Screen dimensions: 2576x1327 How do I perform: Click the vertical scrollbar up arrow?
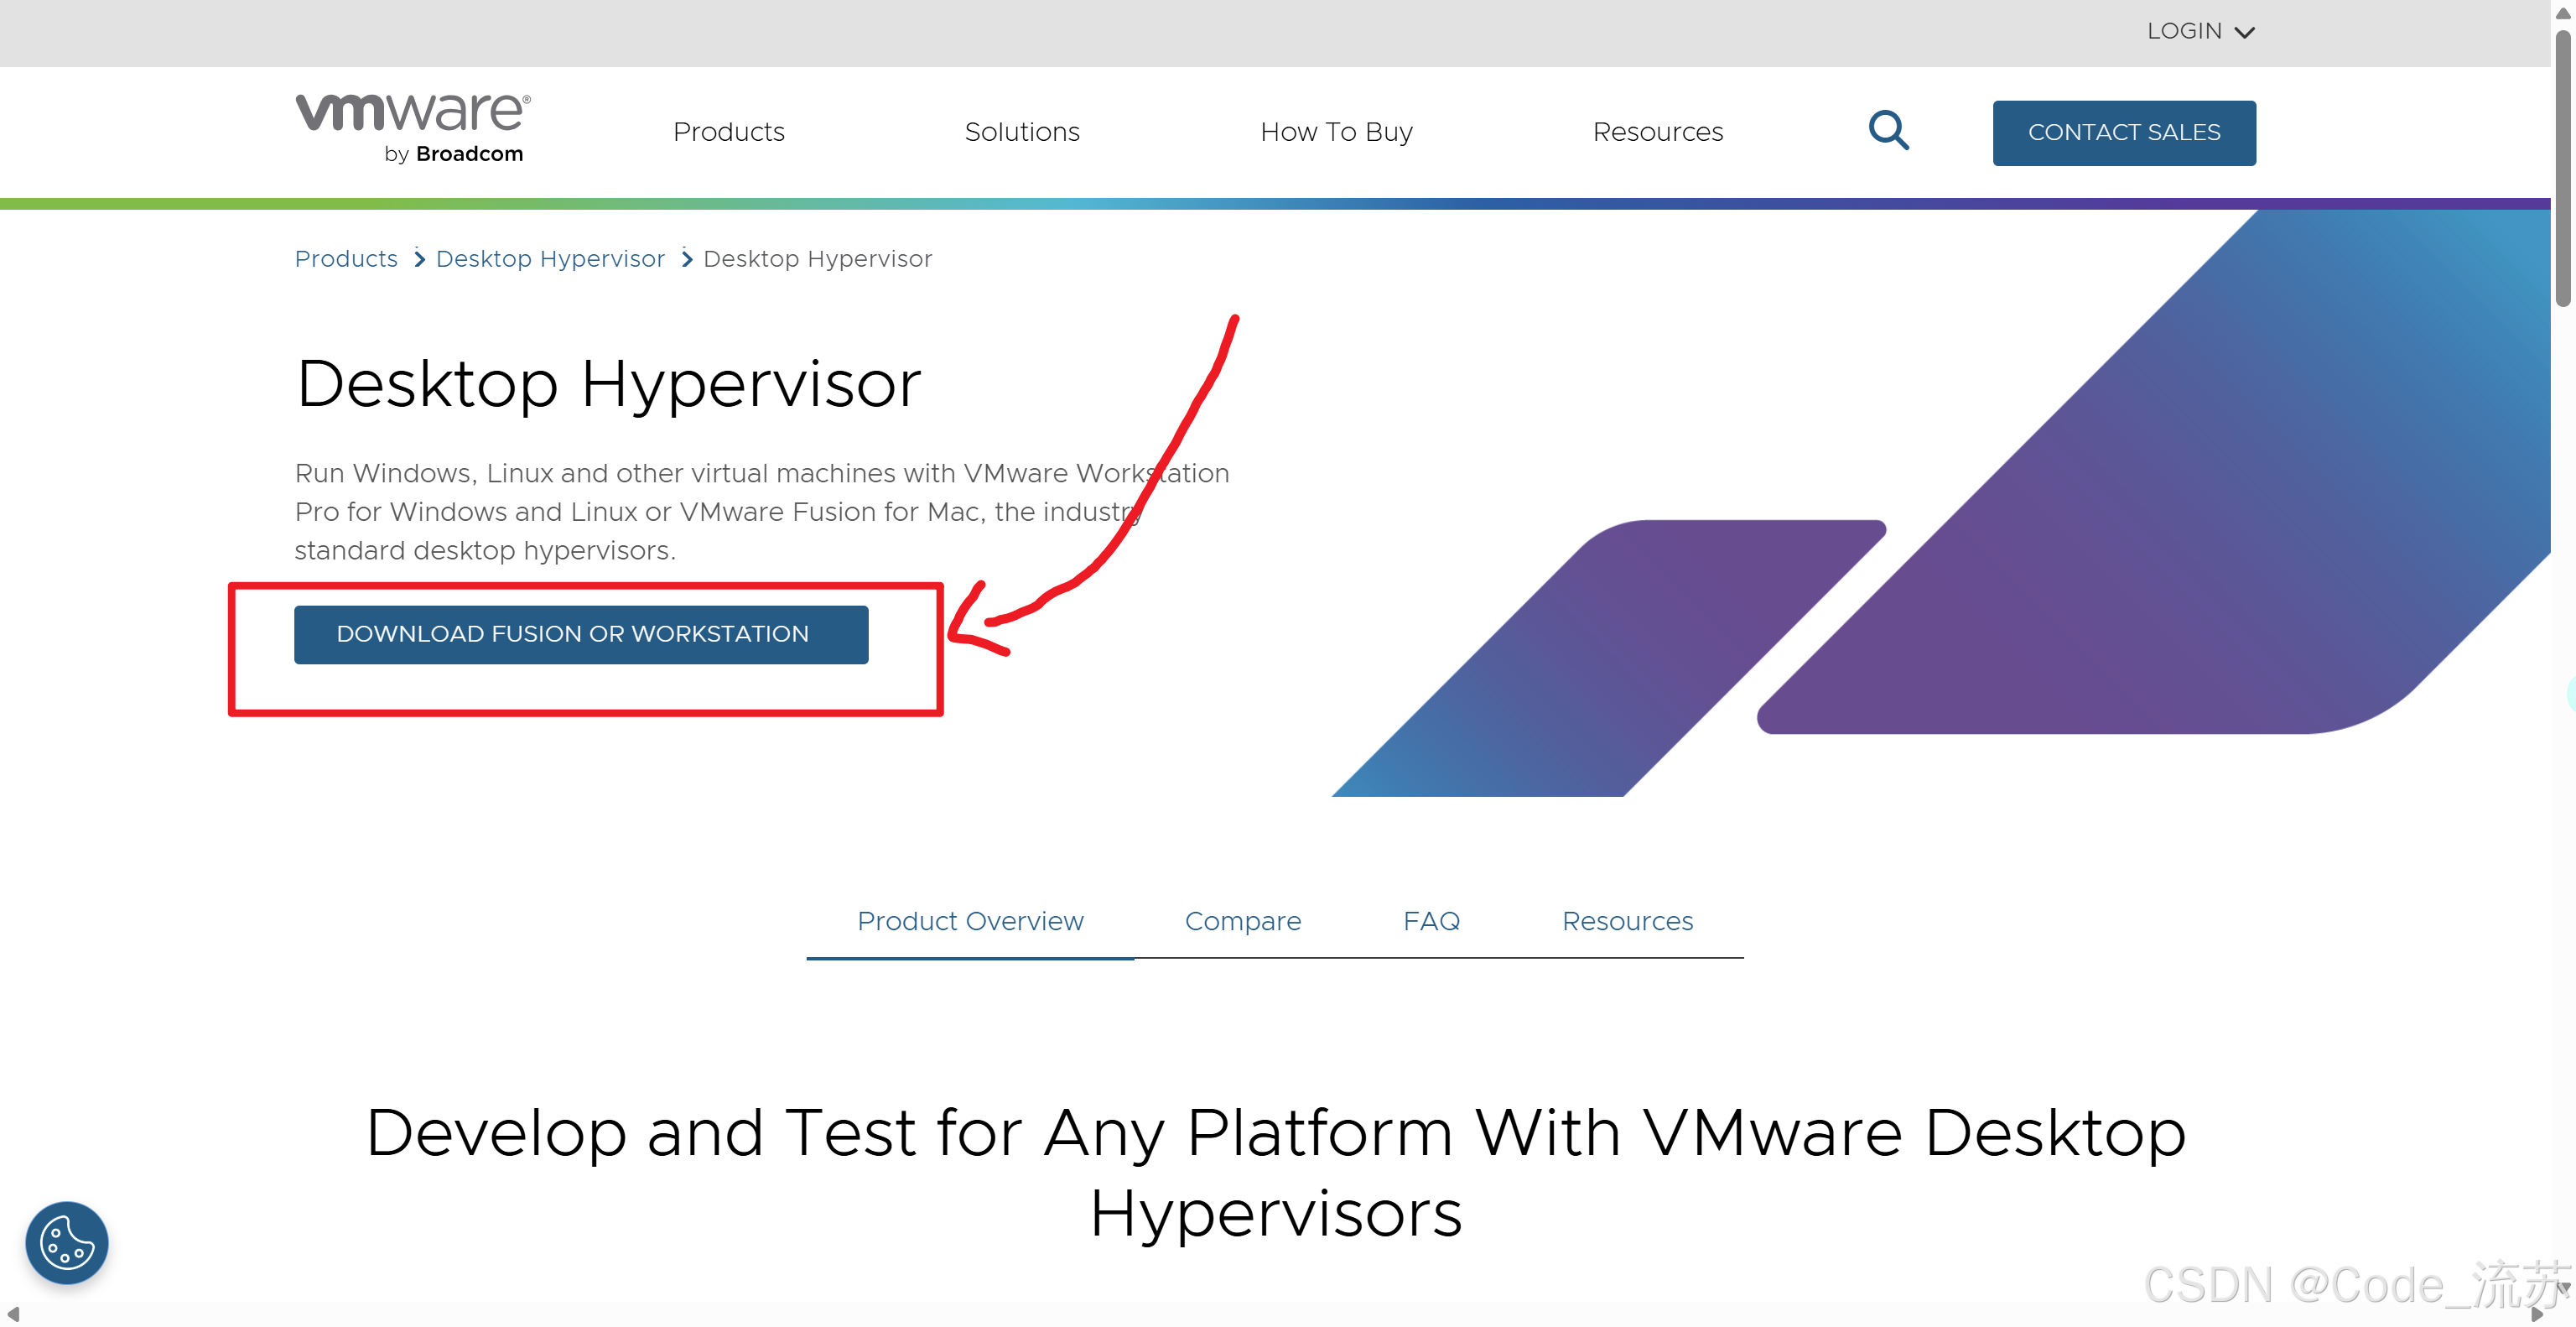[2563, 13]
